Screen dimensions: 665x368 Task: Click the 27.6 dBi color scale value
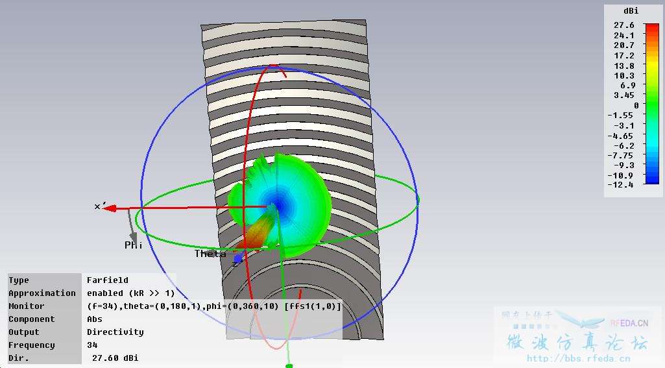(624, 25)
